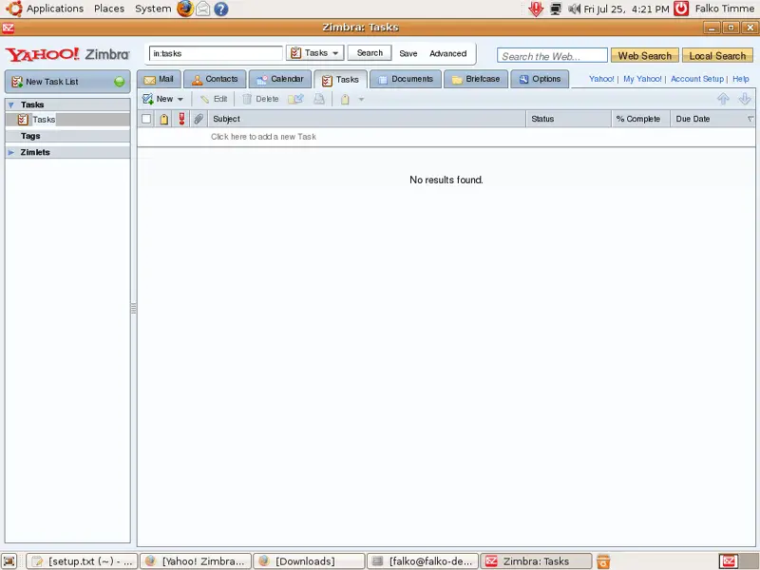The height and width of the screenshot is (570, 760).
Task: Open the New dropdown arrow
Action: coord(180,100)
